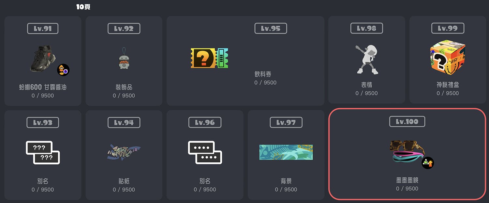
Task: Select the dabbing emote silhouette icon
Action: 366,59
